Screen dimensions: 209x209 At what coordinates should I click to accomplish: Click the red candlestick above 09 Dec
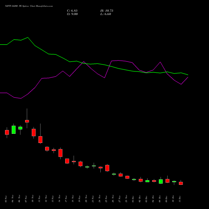pyautogui.click(x=168, y=181)
